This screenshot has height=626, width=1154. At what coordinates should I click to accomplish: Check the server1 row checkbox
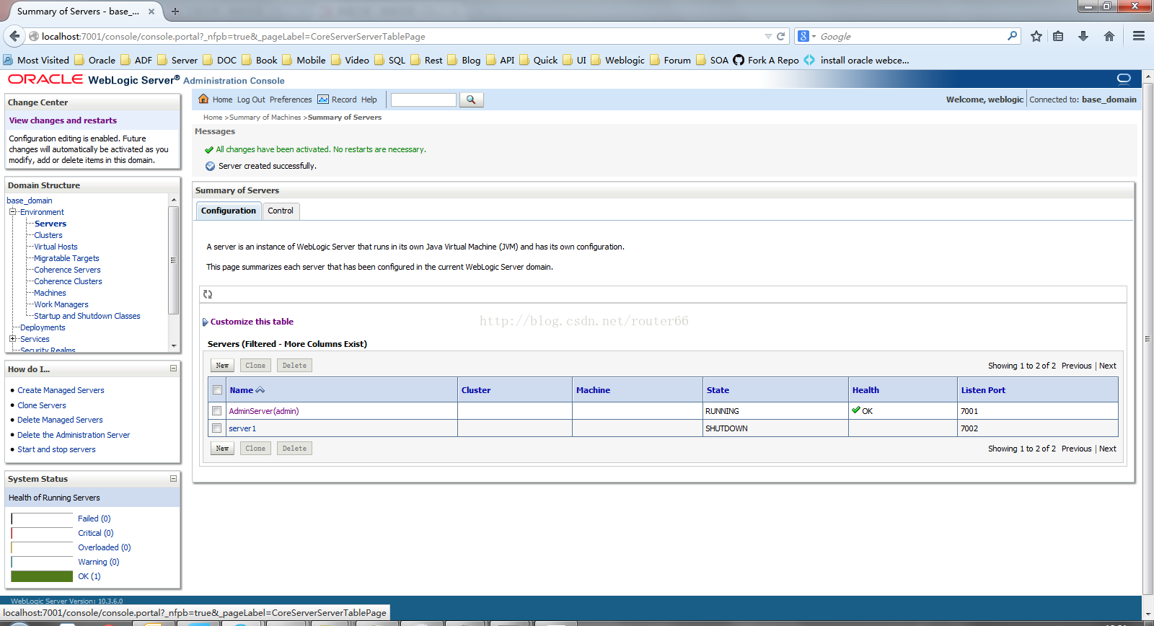tap(217, 428)
